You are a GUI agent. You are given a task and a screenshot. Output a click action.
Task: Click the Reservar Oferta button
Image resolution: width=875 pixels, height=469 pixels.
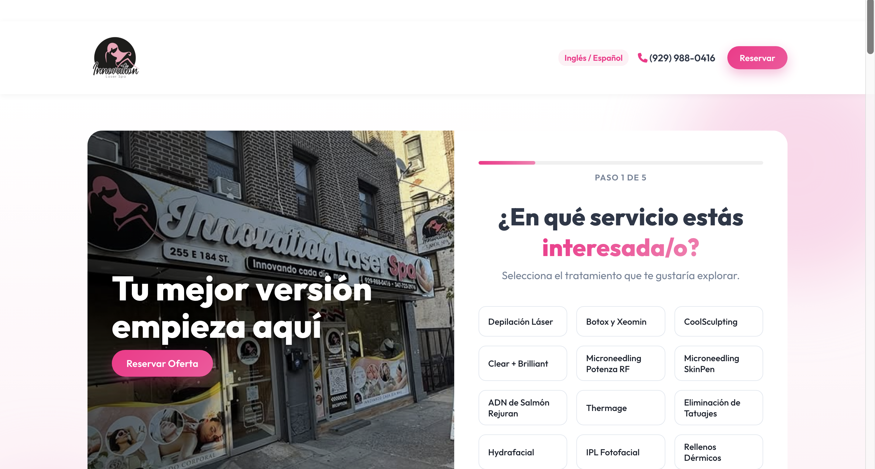click(x=162, y=363)
